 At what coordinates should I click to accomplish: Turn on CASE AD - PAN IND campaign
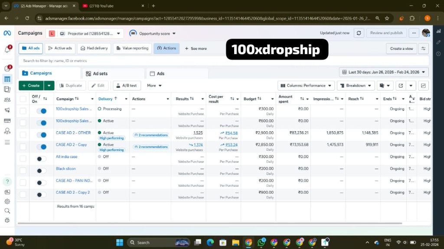[x=41, y=182]
